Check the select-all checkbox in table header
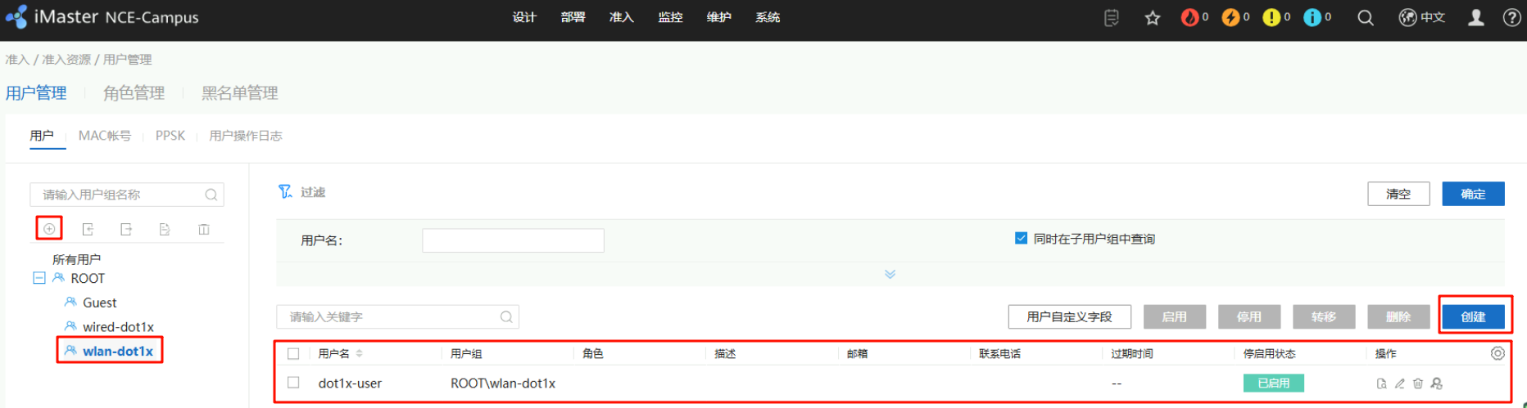This screenshot has width=1527, height=408. pyautogui.click(x=293, y=354)
